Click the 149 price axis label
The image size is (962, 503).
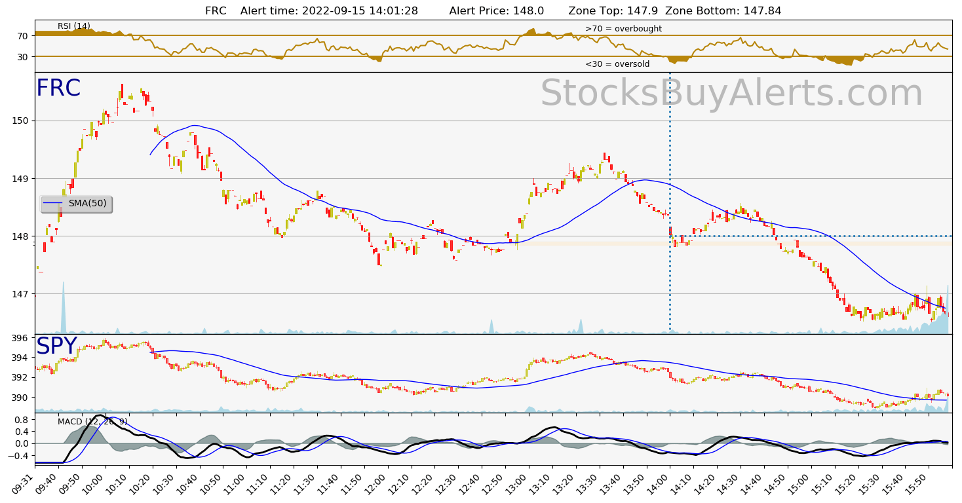tap(20, 178)
